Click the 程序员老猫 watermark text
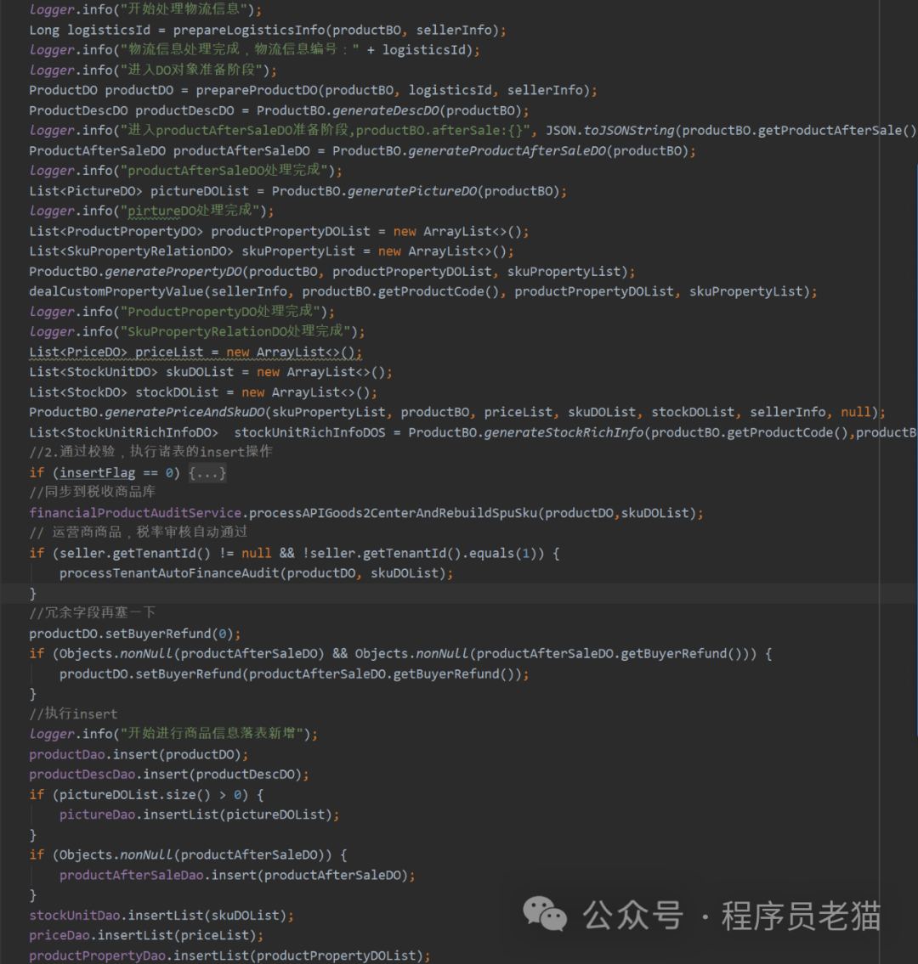 tap(800, 916)
